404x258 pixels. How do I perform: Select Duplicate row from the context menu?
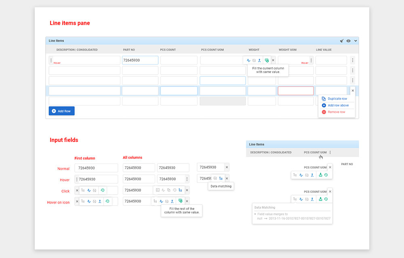click(x=337, y=99)
